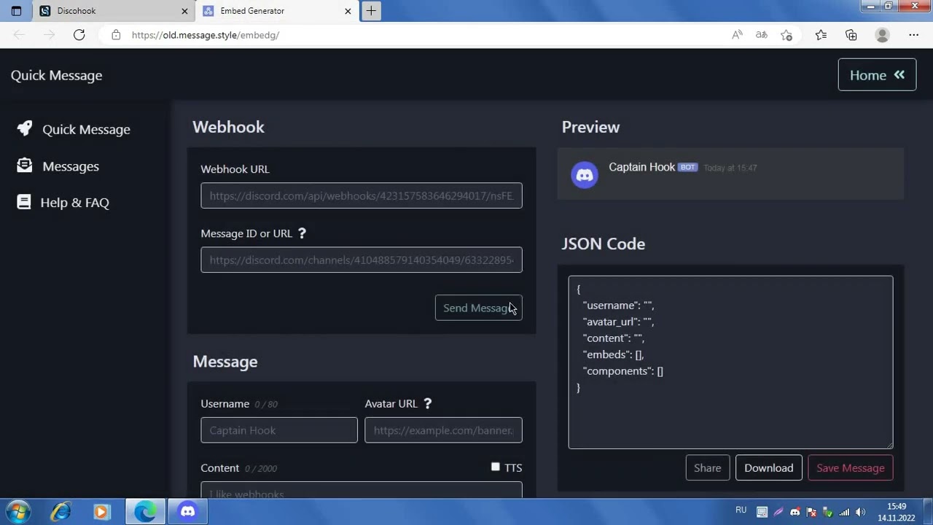Click the Webhook URL input field

[362, 195]
